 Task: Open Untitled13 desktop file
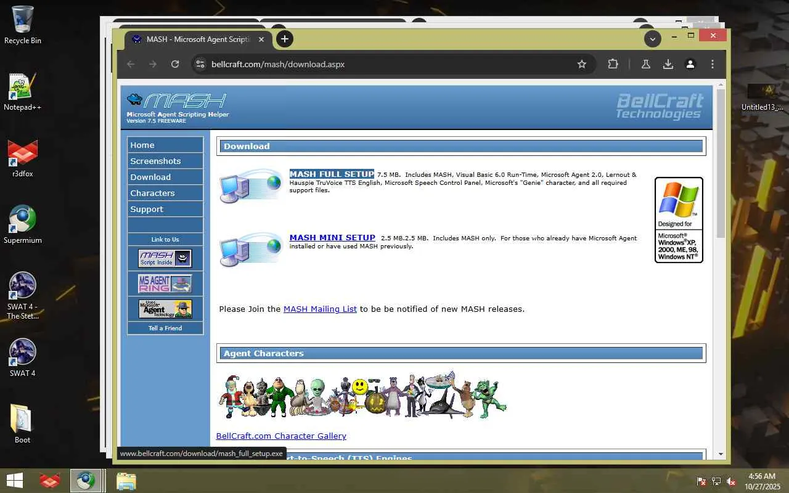click(762, 97)
